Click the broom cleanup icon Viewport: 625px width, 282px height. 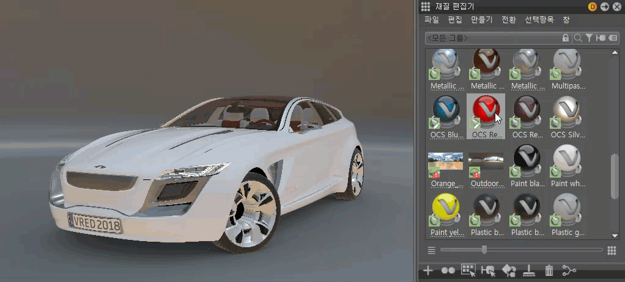[x=528, y=271]
